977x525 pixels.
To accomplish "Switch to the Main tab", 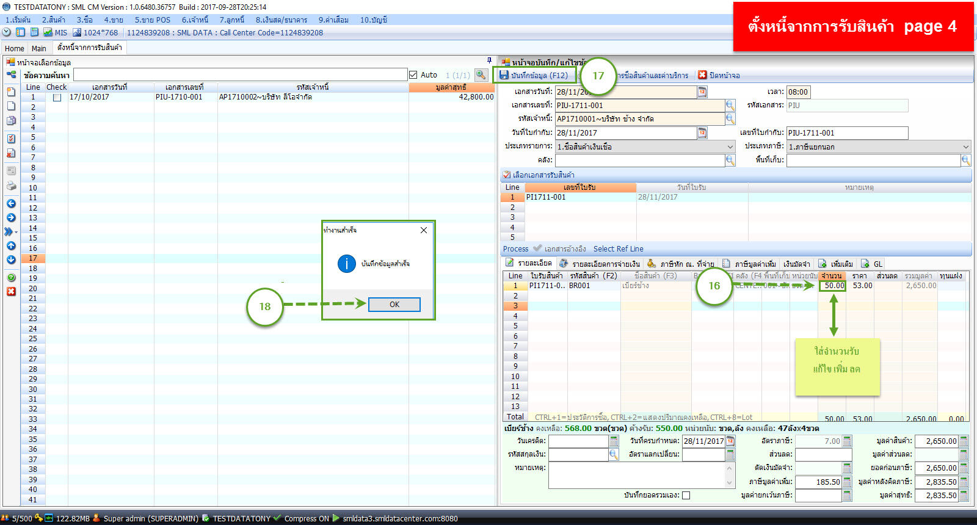I will (39, 48).
